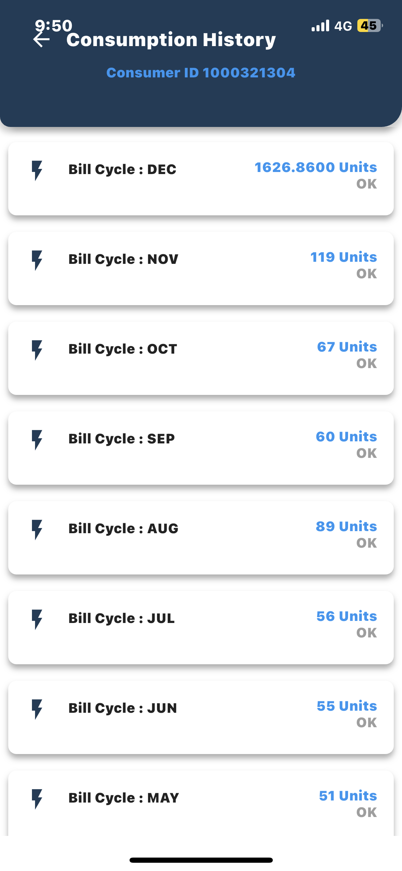The width and height of the screenshot is (402, 871).
Task: Open the Bill Cycle : NOV entry
Action: click(123, 259)
